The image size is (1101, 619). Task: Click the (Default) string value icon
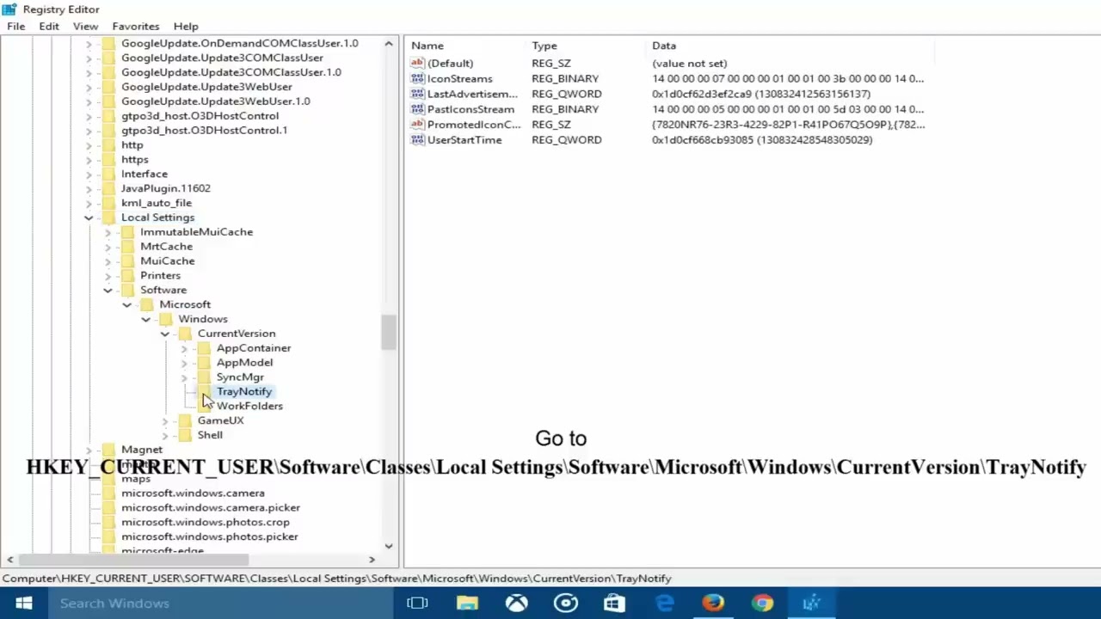pos(417,63)
